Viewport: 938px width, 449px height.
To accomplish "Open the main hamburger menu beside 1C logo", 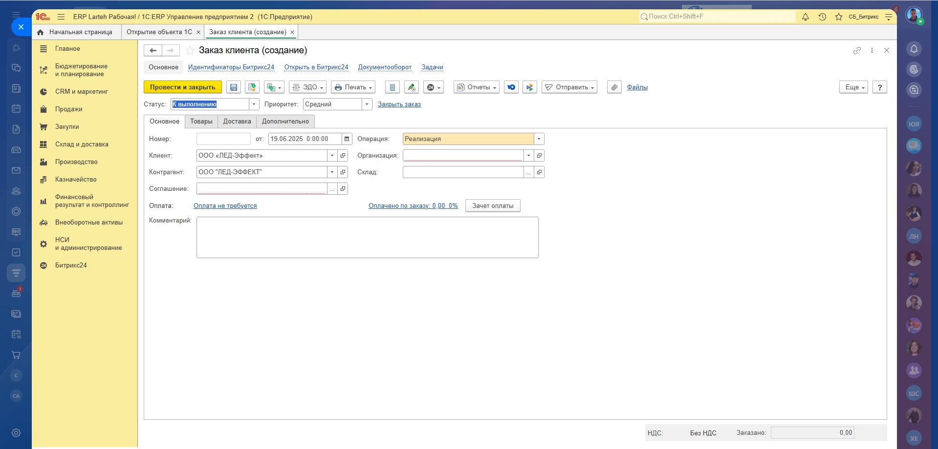I will pos(61,17).
